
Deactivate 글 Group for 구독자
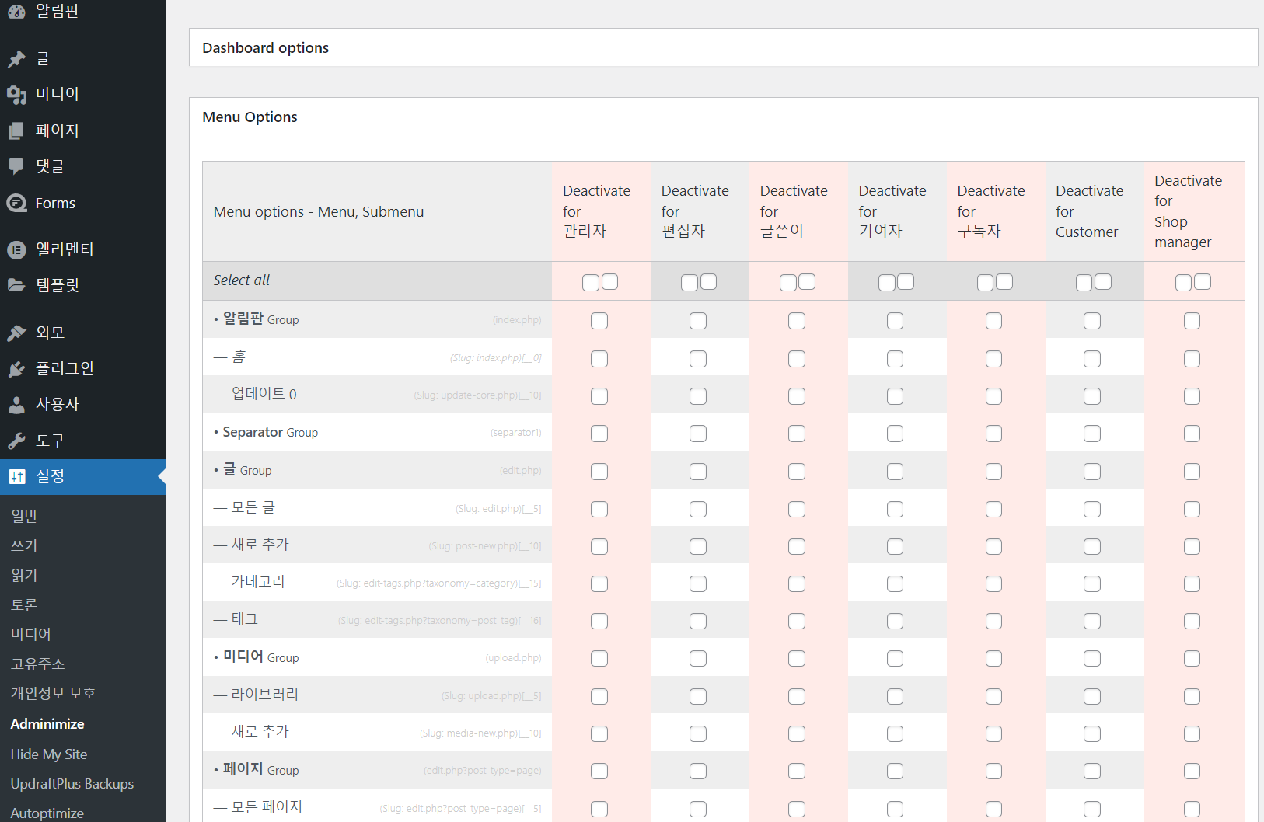[x=994, y=472]
